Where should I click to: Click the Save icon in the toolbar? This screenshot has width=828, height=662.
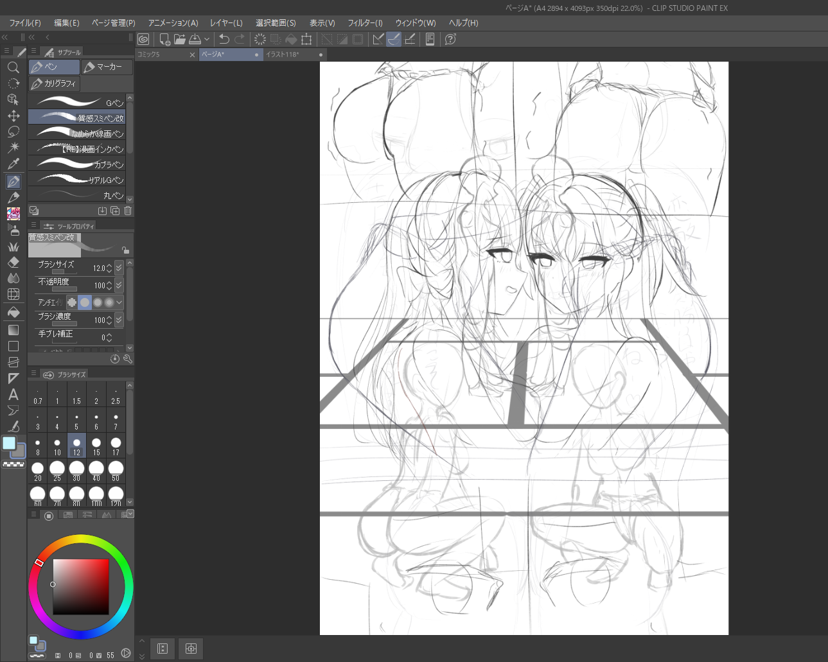click(x=195, y=39)
